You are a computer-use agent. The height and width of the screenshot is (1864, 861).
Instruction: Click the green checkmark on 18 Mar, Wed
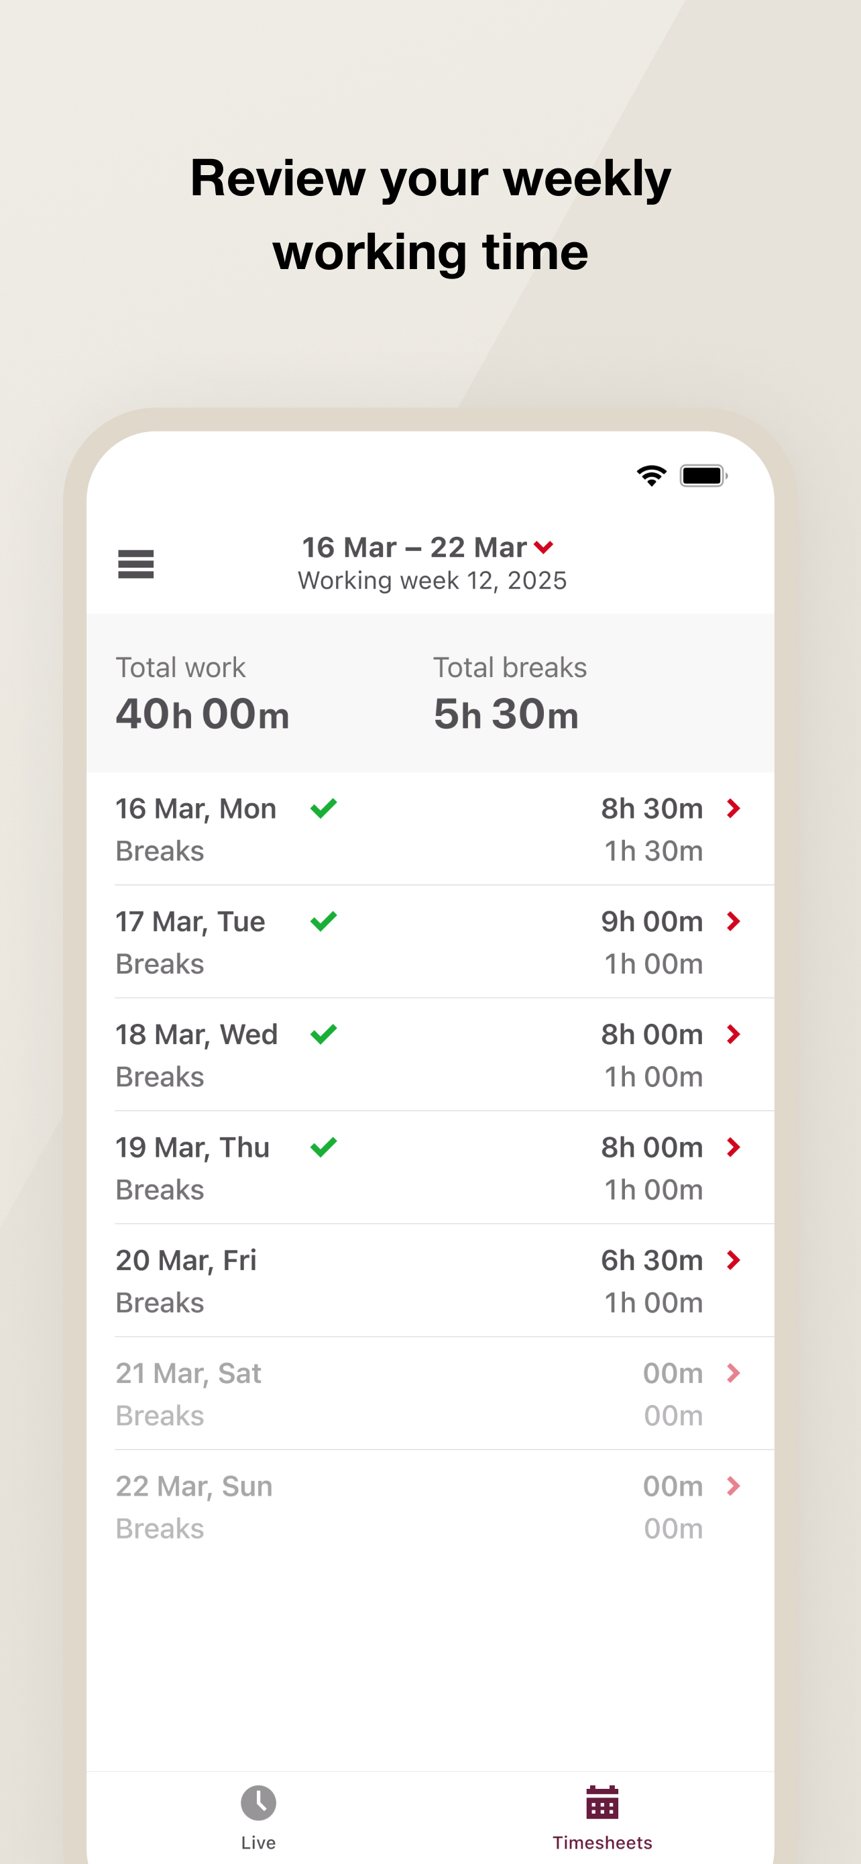323,1033
